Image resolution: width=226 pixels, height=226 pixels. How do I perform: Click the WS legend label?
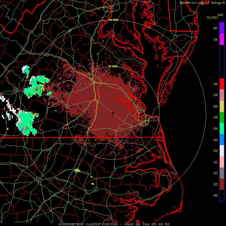pos(215,140)
